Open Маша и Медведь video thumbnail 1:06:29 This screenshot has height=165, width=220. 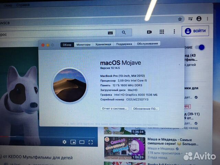[125, 148]
